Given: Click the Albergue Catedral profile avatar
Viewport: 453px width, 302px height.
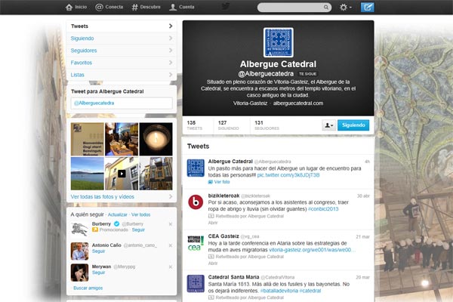Looking at the screenshot, I should 277,42.
